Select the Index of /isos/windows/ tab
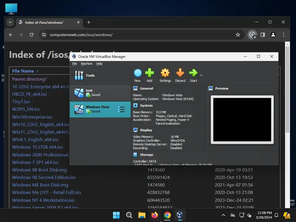Viewport: 296px width, 222px height. pos(49,23)
